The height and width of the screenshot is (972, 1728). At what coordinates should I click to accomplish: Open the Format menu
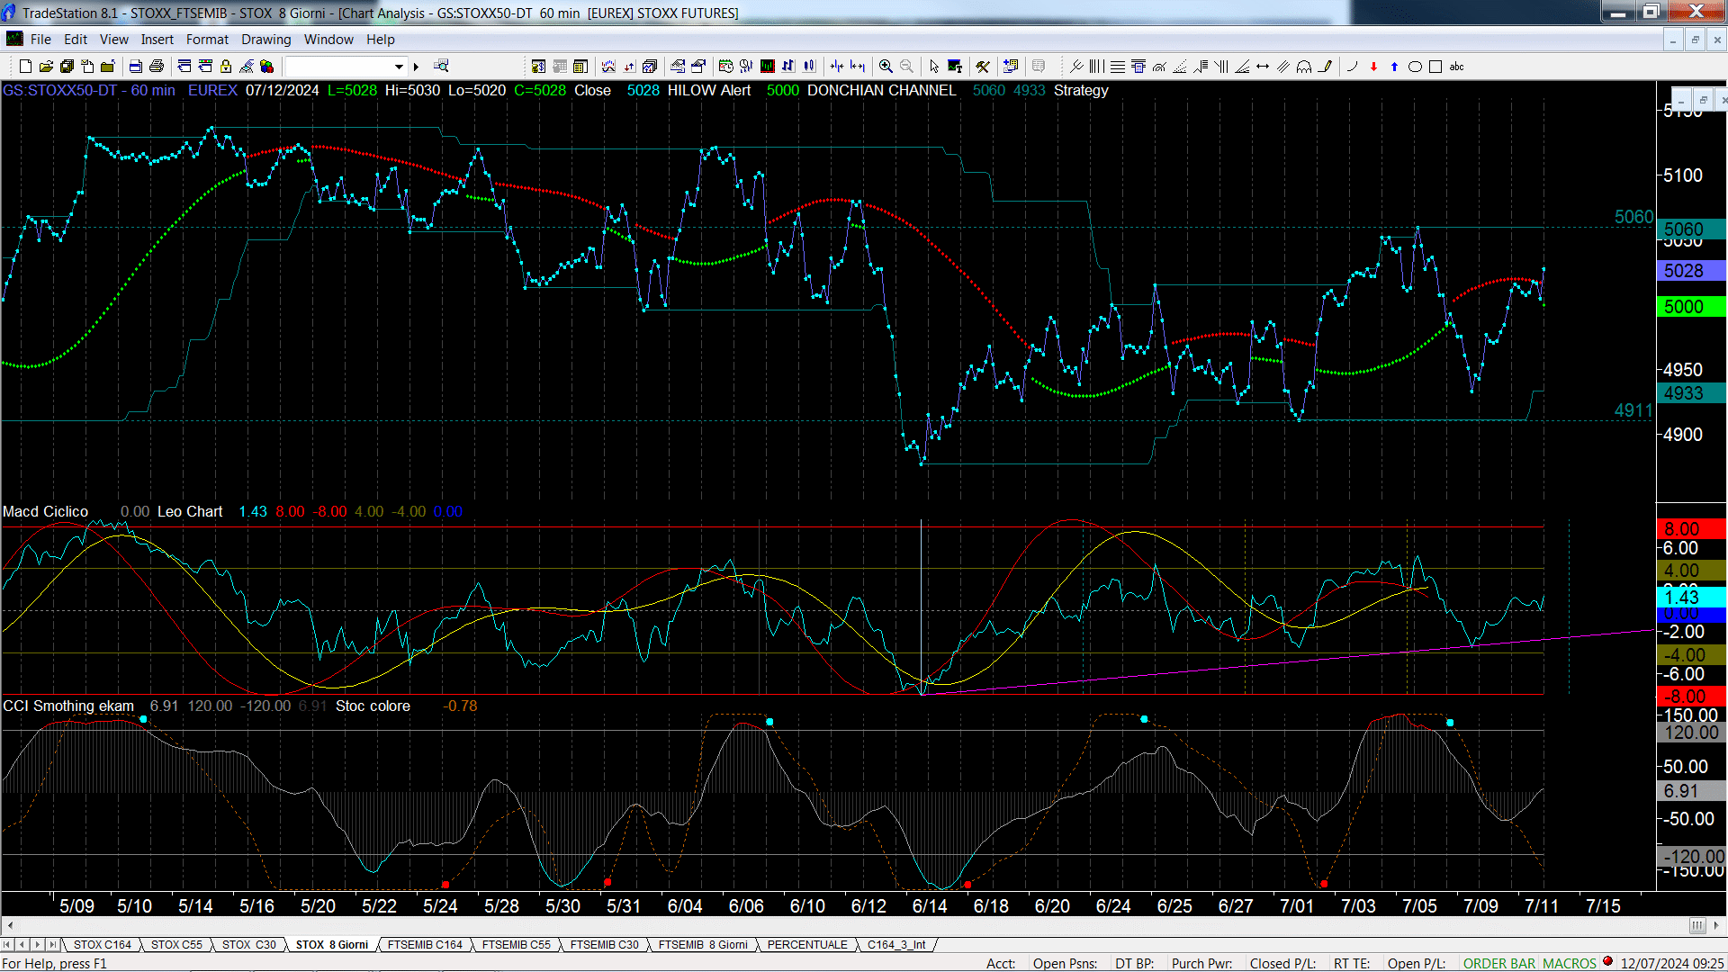pyautogui.click(x=207, y=39)
